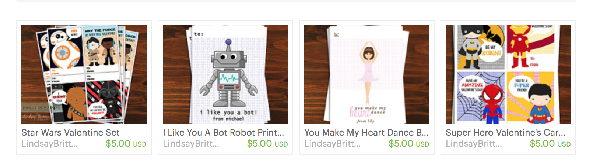Click the $5.00 USD price of heart dance card
The image size is (593, 162).
pos(409,144)
